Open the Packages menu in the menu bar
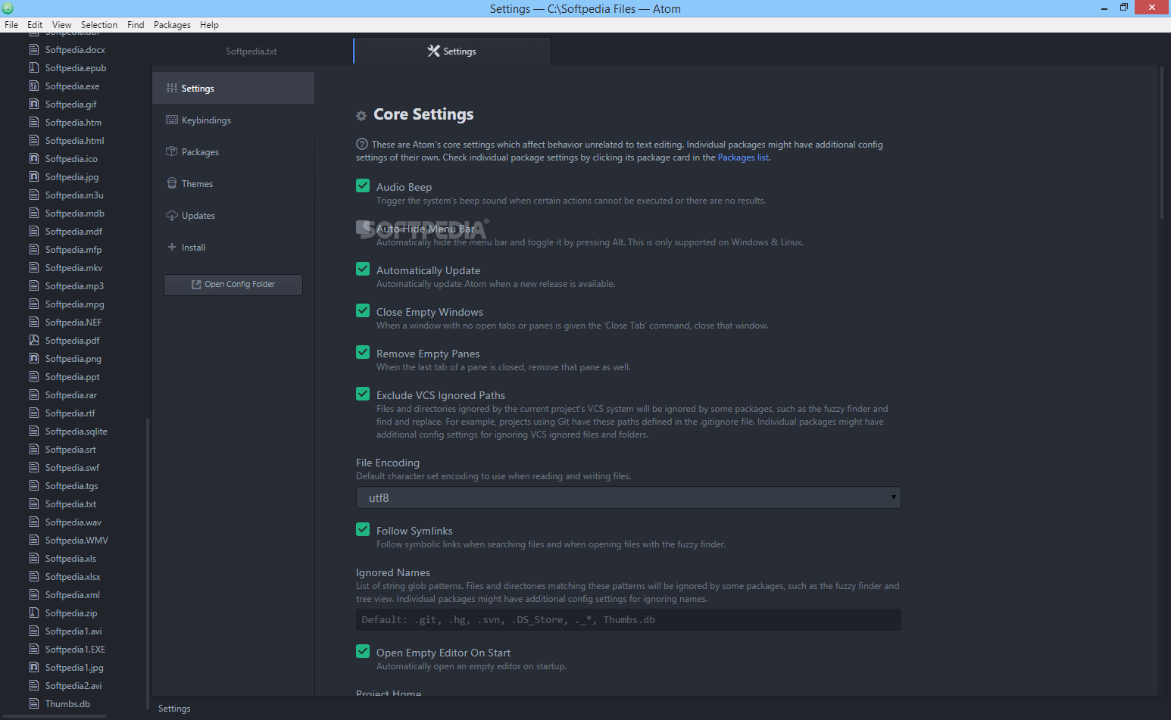Viewport: 1171px width, 720px height. coord(172,24)
